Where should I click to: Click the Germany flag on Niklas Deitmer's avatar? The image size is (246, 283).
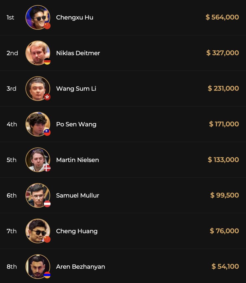point(47,61)
